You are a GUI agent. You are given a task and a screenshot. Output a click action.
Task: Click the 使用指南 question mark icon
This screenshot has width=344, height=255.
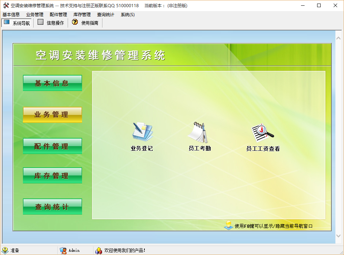click(x=75, y=22)
